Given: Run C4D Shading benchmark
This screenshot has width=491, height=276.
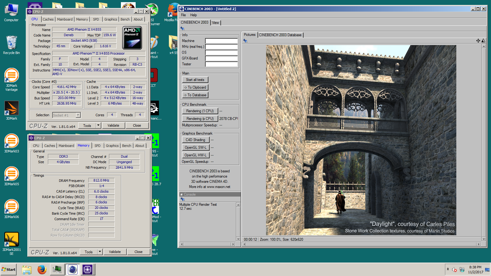Looking at the screenshot, I should (195, 140).
